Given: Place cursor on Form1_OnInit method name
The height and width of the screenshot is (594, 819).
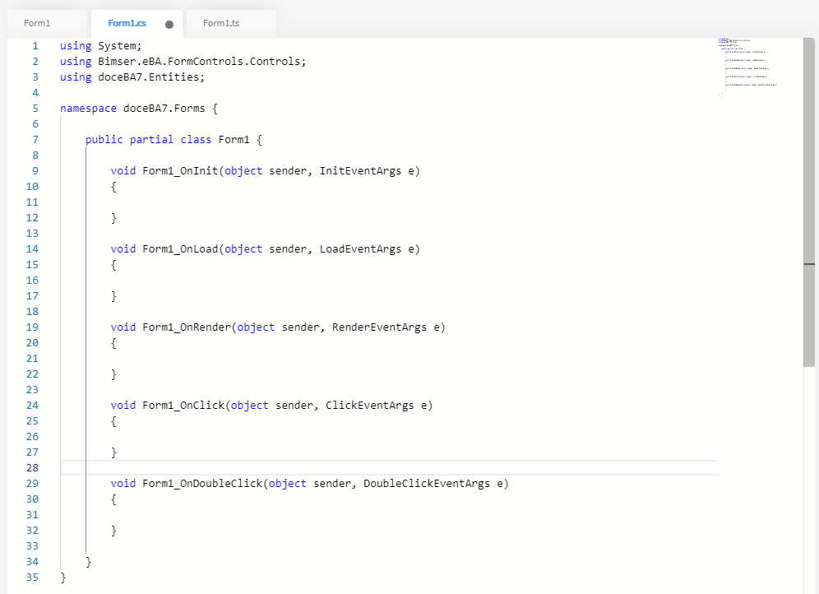Looking at the screenshot, I should 180,170.
